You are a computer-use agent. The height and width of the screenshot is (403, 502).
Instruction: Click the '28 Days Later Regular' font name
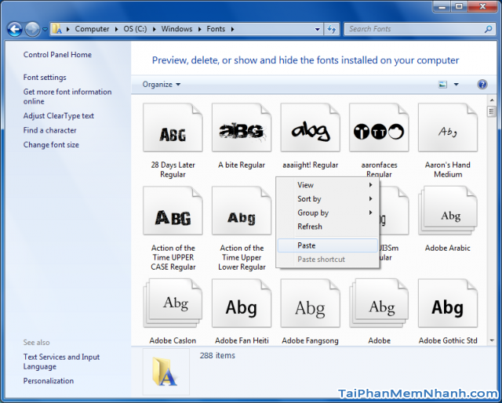pyautogui.click(x=173, y=169)
